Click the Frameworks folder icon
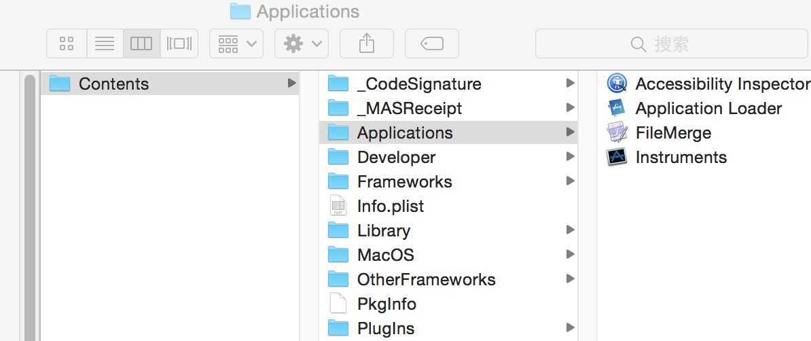 pyautogui.click(x=338, y=181)
